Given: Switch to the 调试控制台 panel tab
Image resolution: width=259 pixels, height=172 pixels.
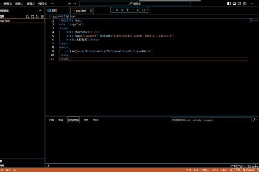Looking at the screenshot, I should [x=73, y=120].
